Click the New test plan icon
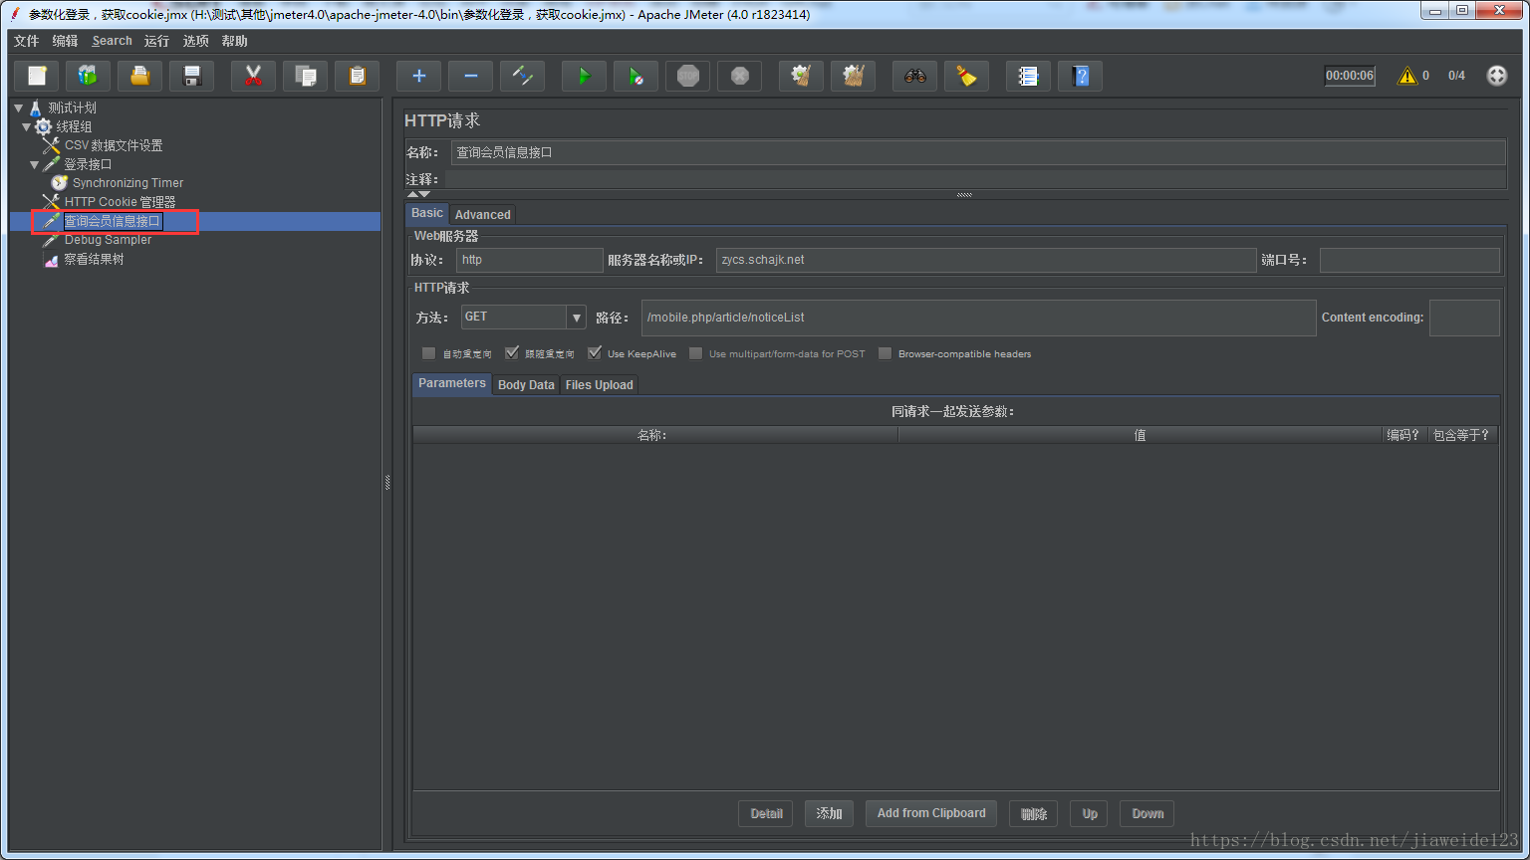 point(37,76)
